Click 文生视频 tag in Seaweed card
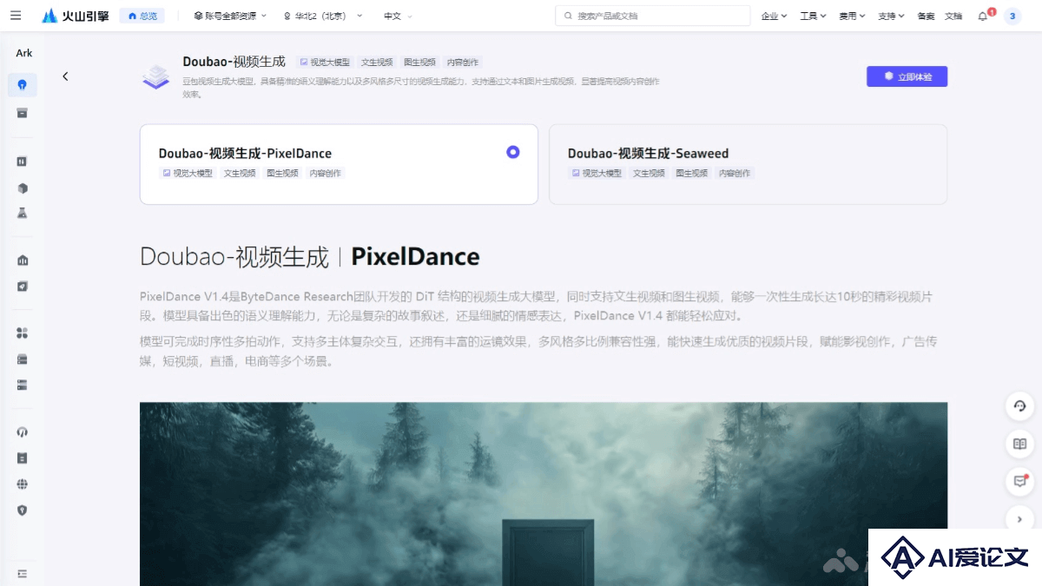Screen dimensions: 1042x586 650,174
